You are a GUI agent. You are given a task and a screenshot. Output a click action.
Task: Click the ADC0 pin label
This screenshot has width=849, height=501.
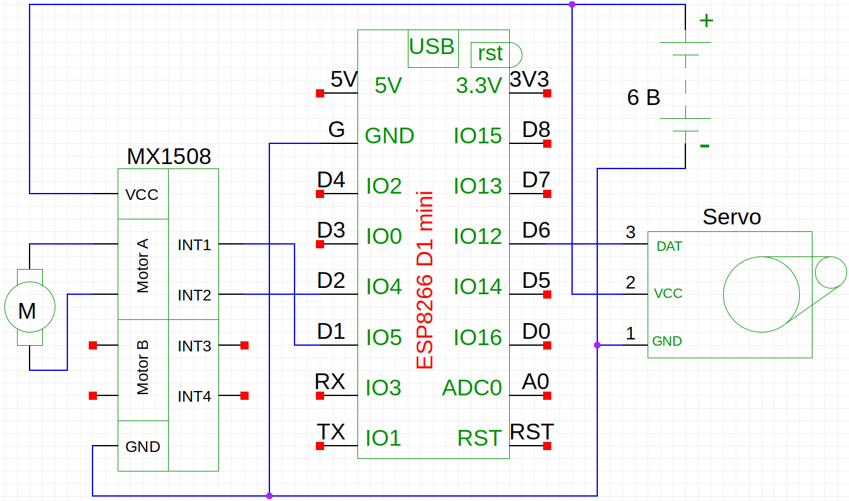pos(472,388)
